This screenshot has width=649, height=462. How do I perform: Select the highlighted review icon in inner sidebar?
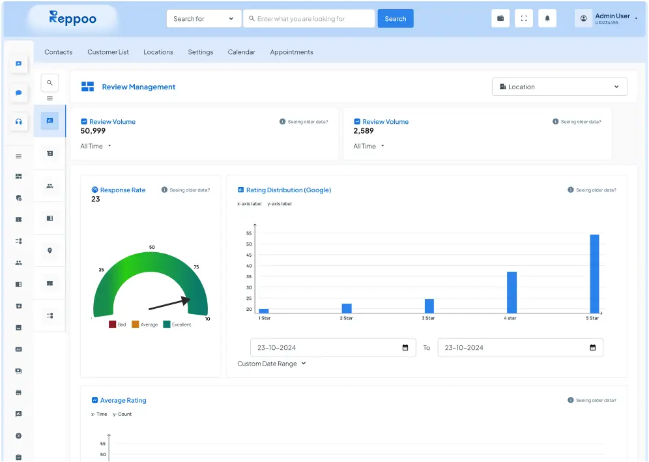50,121
